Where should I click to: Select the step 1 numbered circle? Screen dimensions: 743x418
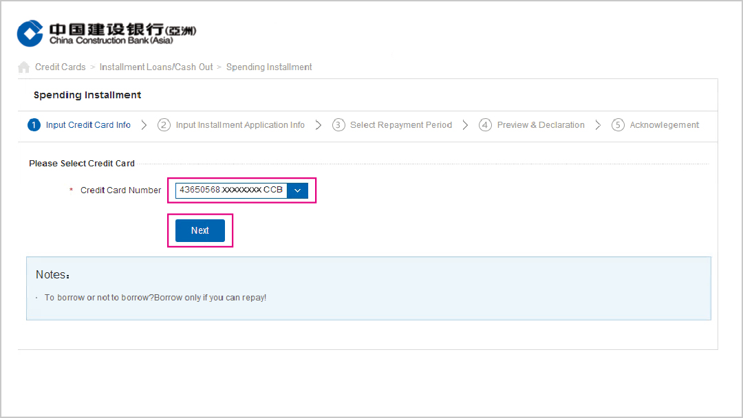pyautogui.click(x=34, y=125)
